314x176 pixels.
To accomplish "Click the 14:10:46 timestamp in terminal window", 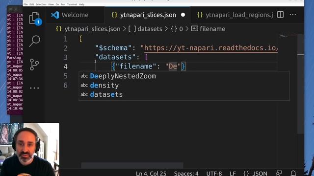I will pyautogui.click(x=15, y=109).
